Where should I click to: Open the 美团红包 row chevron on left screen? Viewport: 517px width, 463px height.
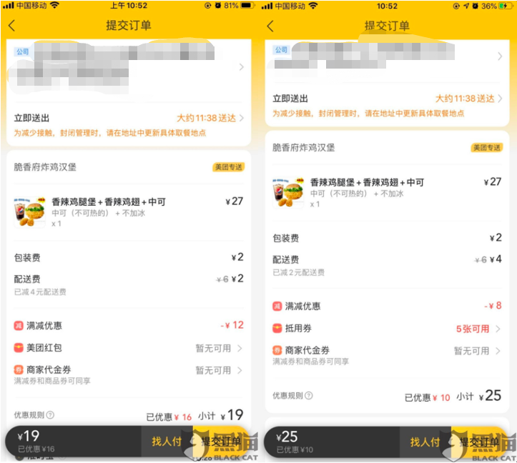(240, 348)
